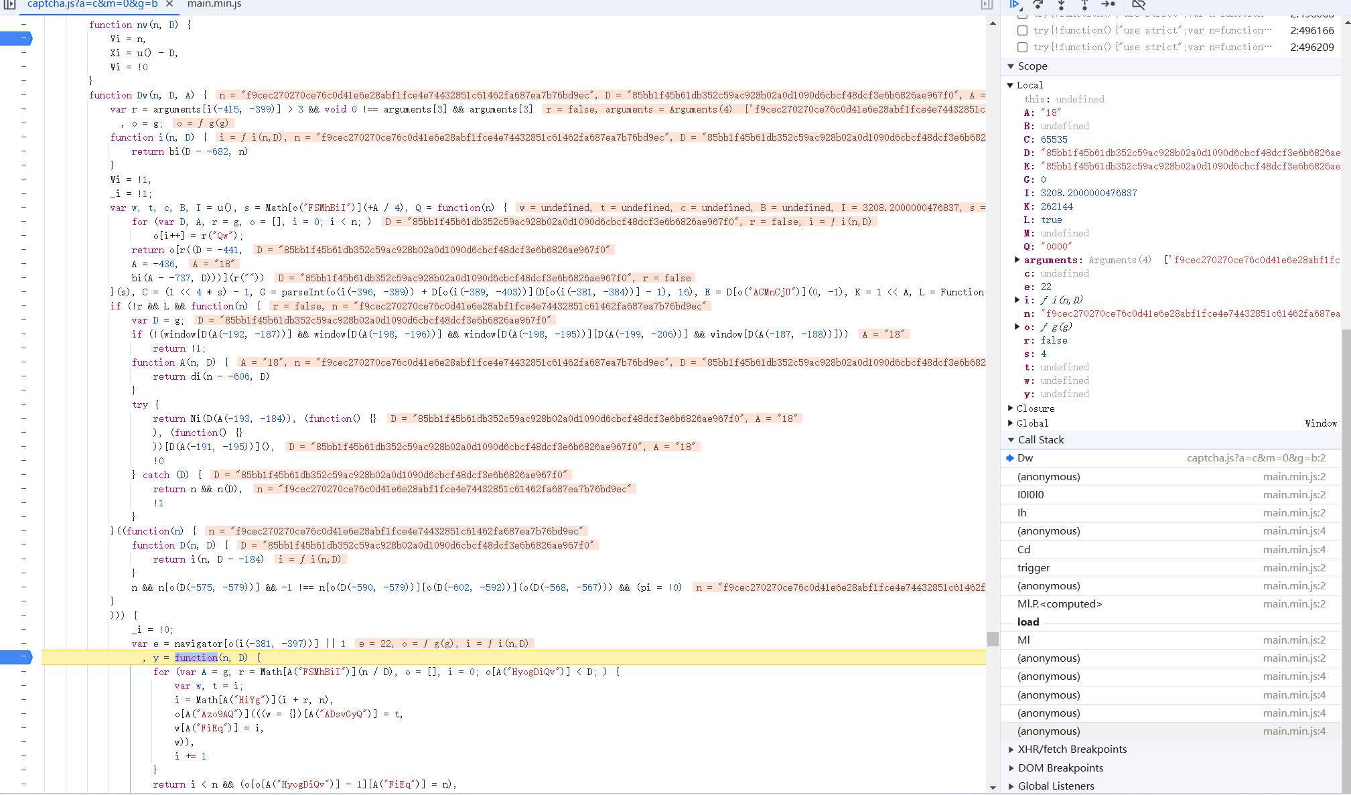Viewport: 1351px width, 795px height.
Task: Expand the arguments variable
Action: point(1017,260)
